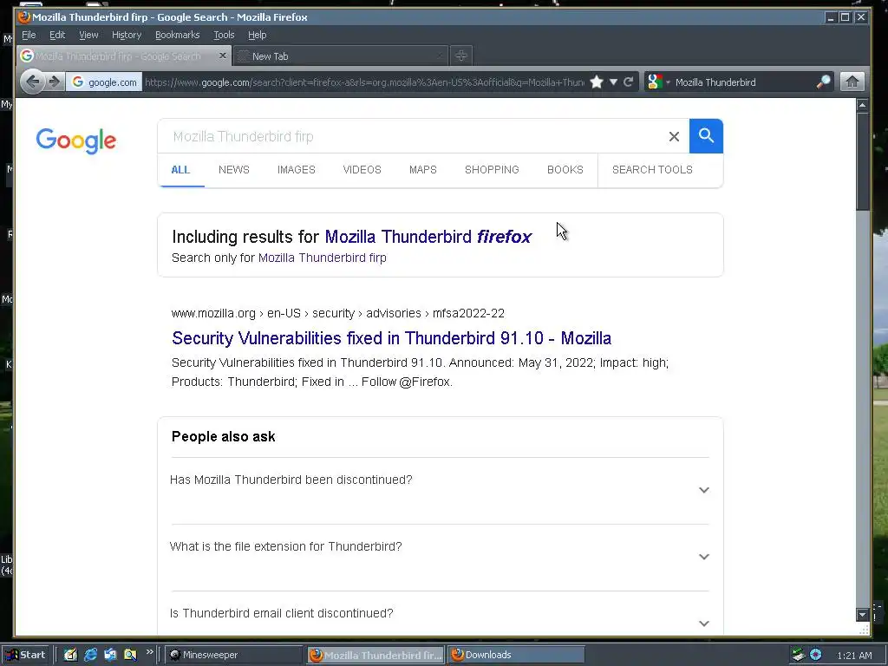Open the File menu
The width and height of the screenshot is (888, 666).
(x=29, y=35)
